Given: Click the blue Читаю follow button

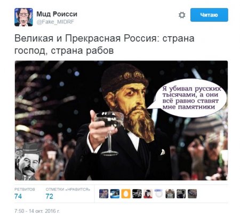Looking at the screenshot, I should (209, 15).
